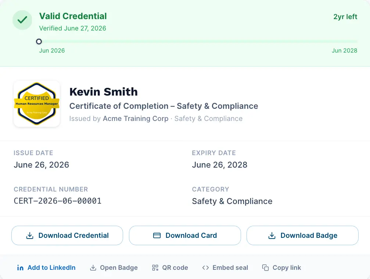Image resolution: width=370 pixels, height=279 pixels.
Task: Click the Acme Training Corp issuer name
Action: pyautogui.click(x=136, y=118)
